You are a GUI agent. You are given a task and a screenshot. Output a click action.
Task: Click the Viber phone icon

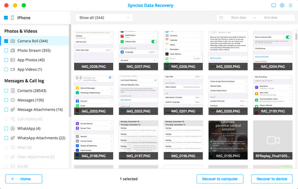13,147
